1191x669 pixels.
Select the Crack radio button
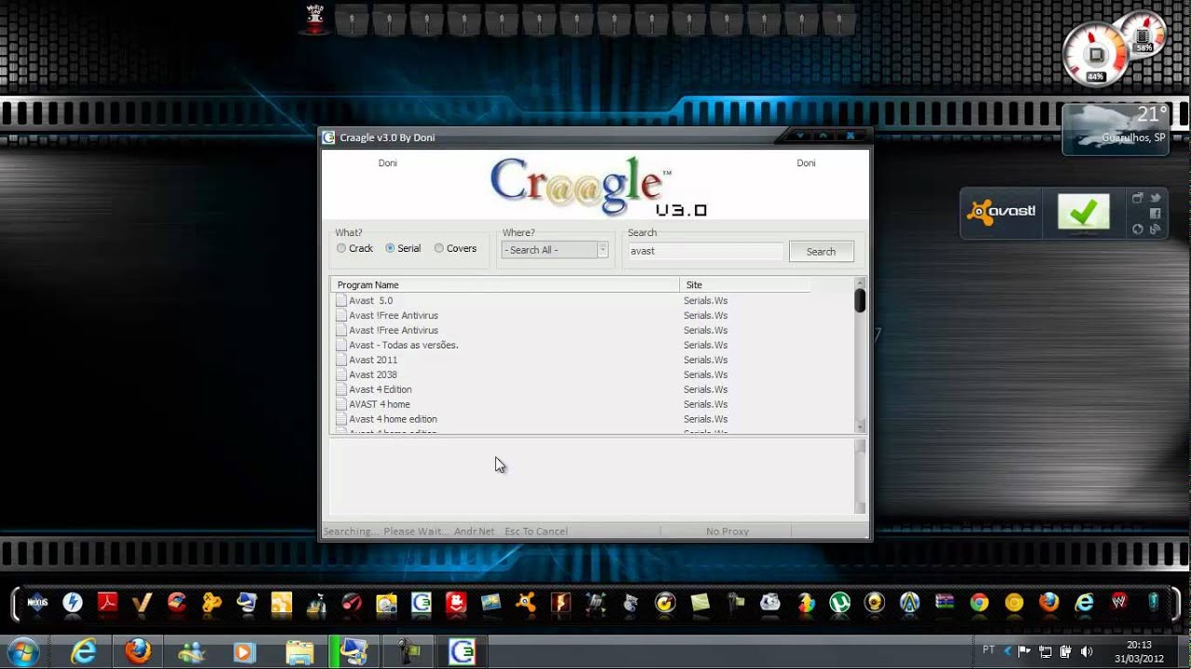pos(341,248)
